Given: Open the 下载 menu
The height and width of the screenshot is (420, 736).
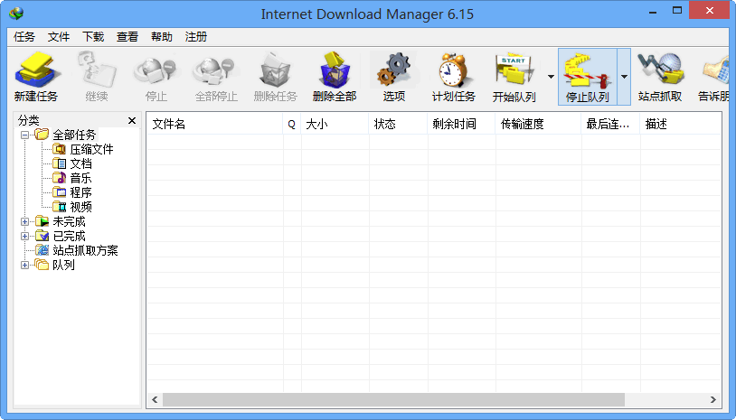Looking at the screenshot, I should coord(93,36).
